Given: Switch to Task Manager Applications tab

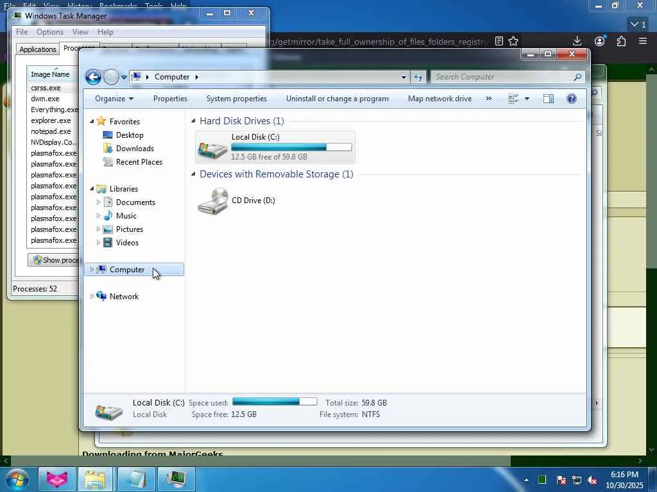Looking at the screenshot, I should coord(38,49).
